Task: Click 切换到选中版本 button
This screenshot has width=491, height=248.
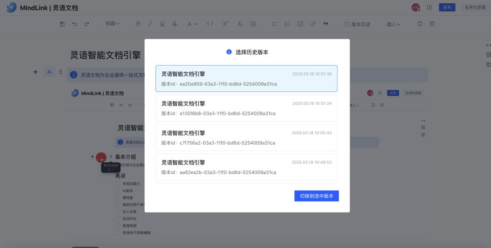Action: click(316, 196)
